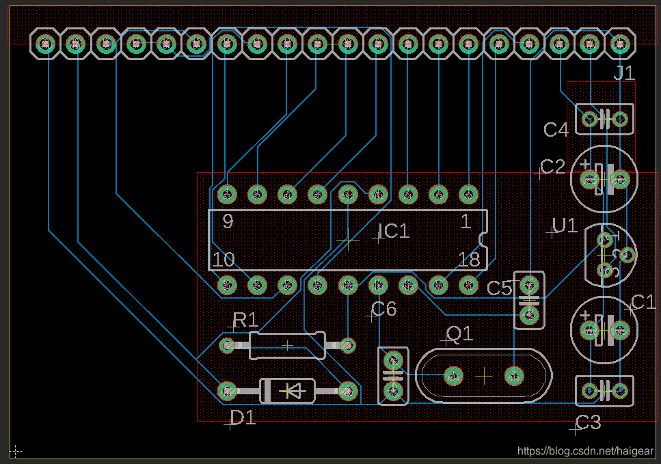Click the C1 electrolytic capacitor footprint
The height and width of the screenshot is (464, 661).
604,331
